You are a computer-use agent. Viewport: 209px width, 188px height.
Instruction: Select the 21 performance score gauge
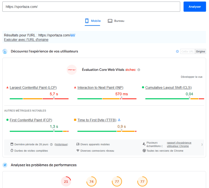(66, 181)
